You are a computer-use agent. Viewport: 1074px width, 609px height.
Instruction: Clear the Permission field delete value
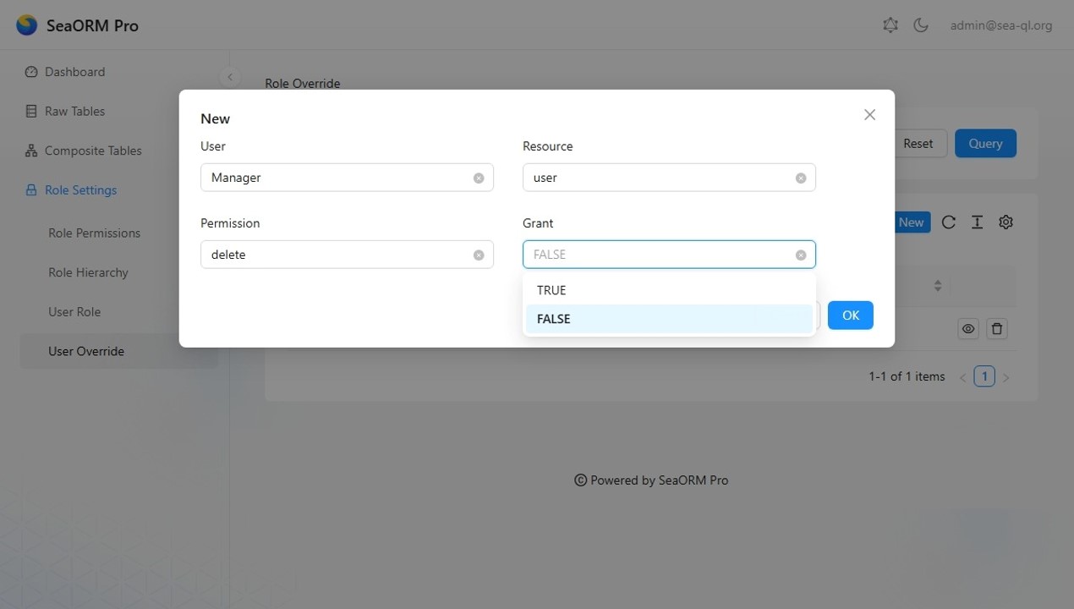click(479, 255)
